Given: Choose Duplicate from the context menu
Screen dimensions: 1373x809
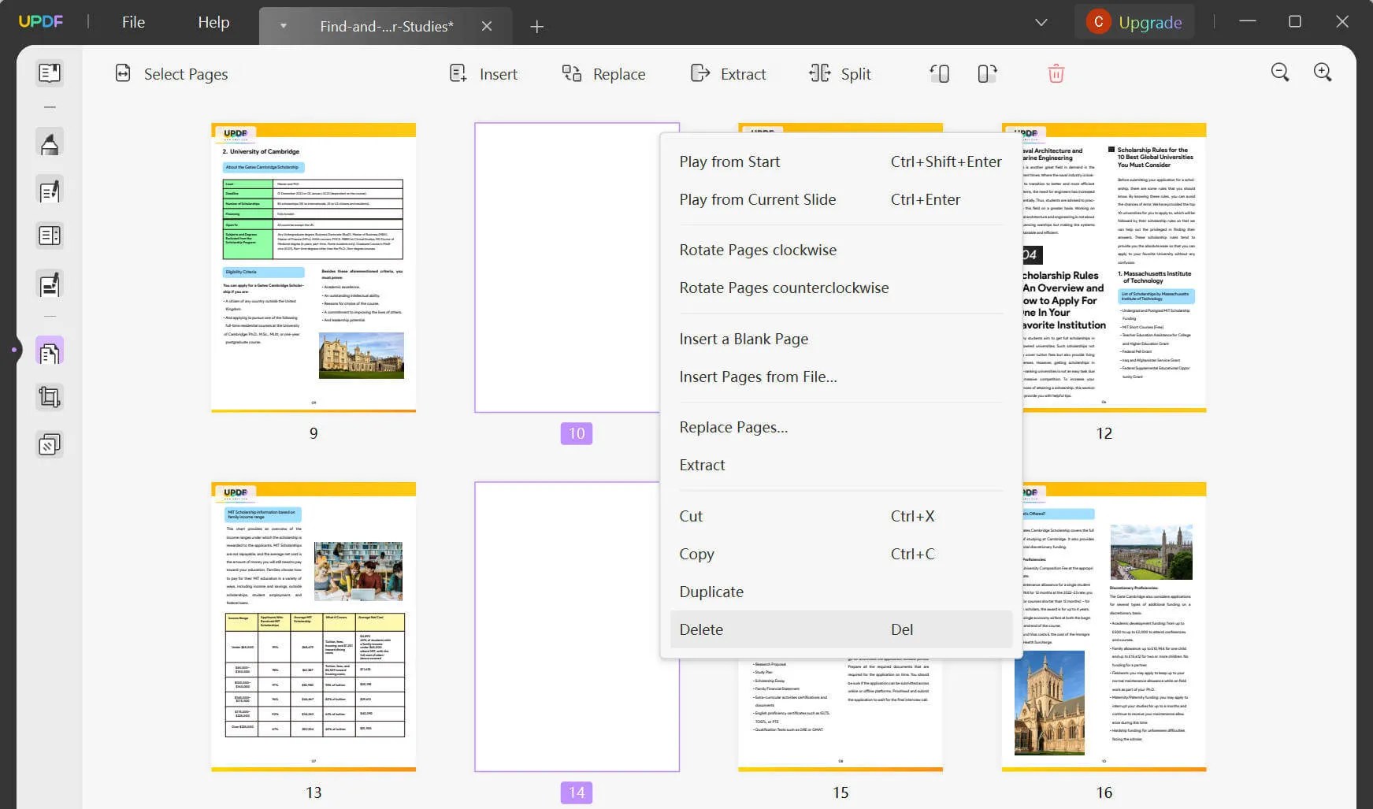Looking at the screenshot, I should coord(711,592).
